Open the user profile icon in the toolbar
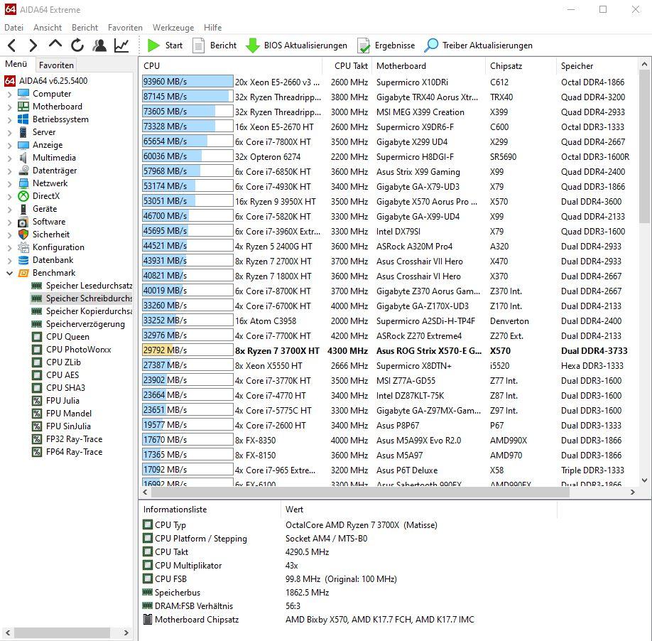The image size is (652, 641). point(99,45)
